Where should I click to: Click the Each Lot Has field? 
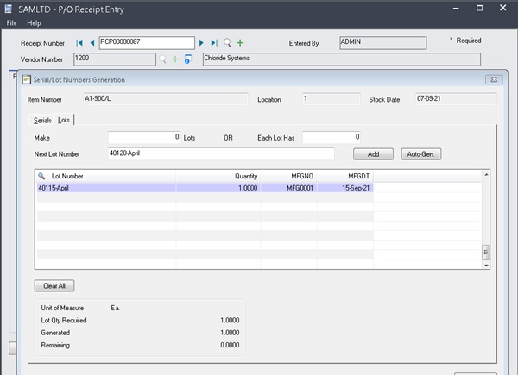pos(331,137)
